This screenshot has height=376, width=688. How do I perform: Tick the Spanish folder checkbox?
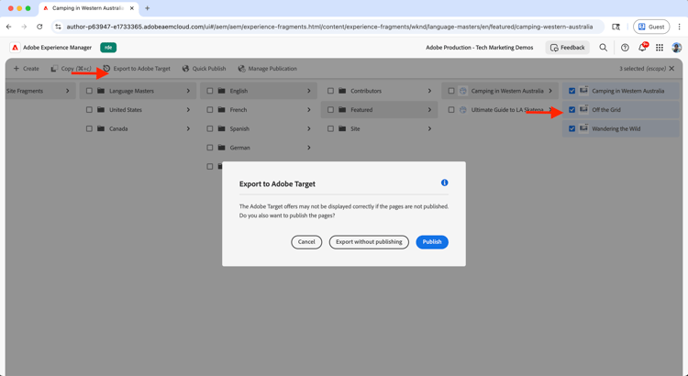(210, 128)
